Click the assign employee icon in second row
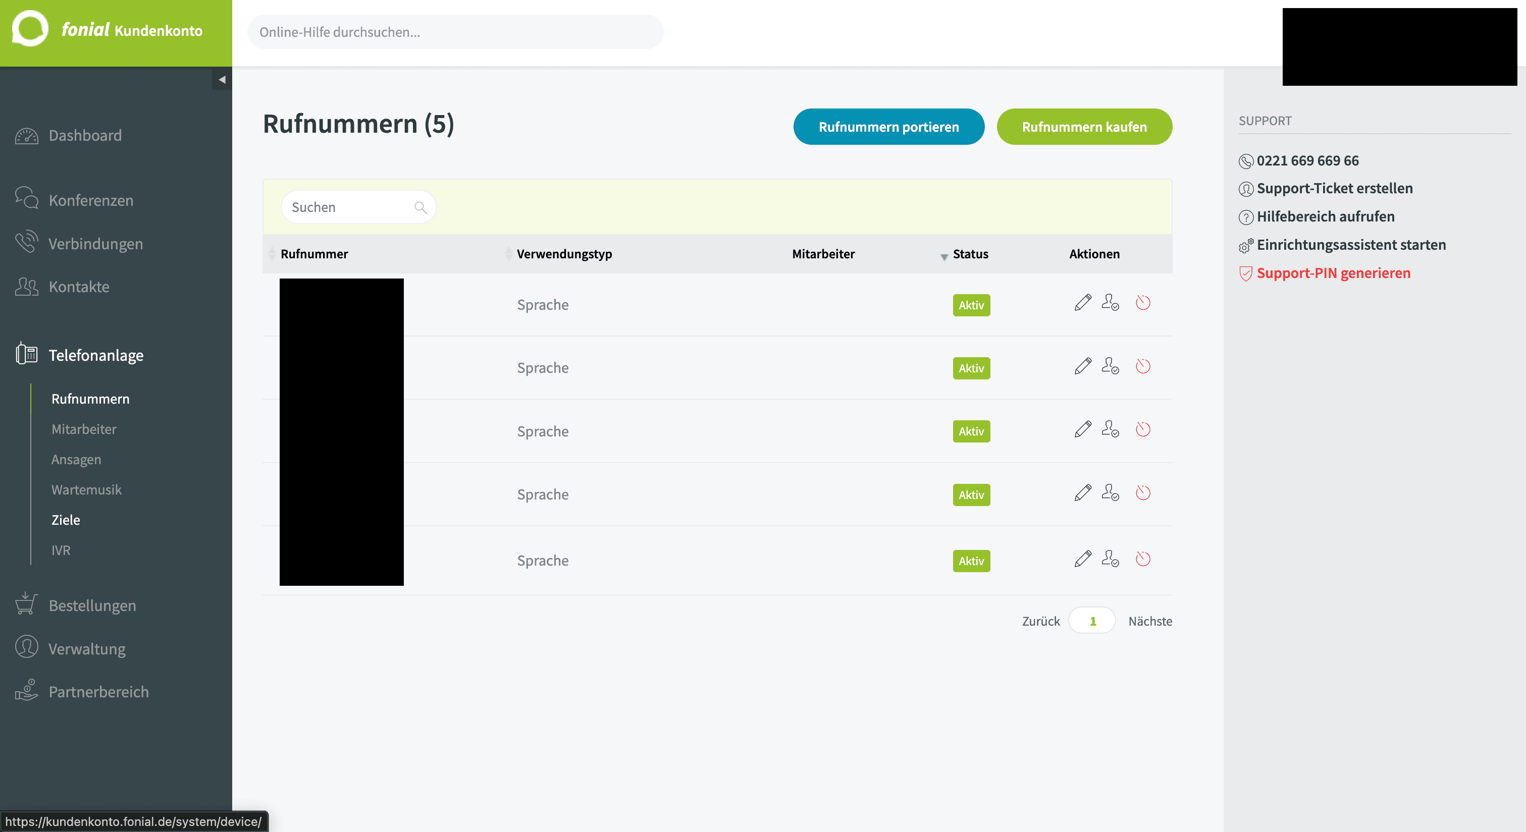 (x=1110, y=366)
